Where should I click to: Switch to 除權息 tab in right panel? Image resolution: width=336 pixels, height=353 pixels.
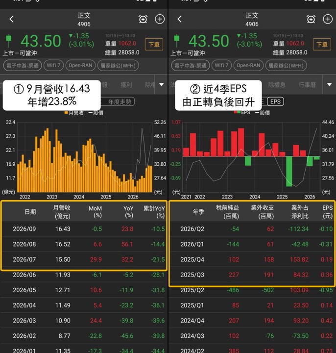tap(277, 85)
